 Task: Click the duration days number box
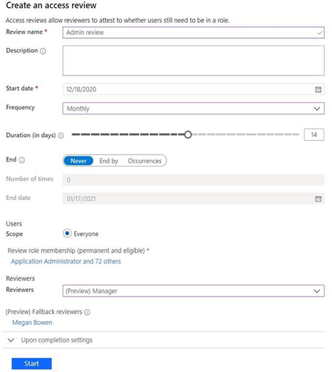click(x=314, y=135)
